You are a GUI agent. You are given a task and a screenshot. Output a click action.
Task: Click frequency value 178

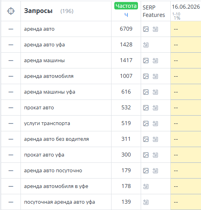pos(126,186)
